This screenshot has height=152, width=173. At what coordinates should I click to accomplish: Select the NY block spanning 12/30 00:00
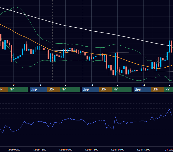pyautogui.click(x=70, y=89)
